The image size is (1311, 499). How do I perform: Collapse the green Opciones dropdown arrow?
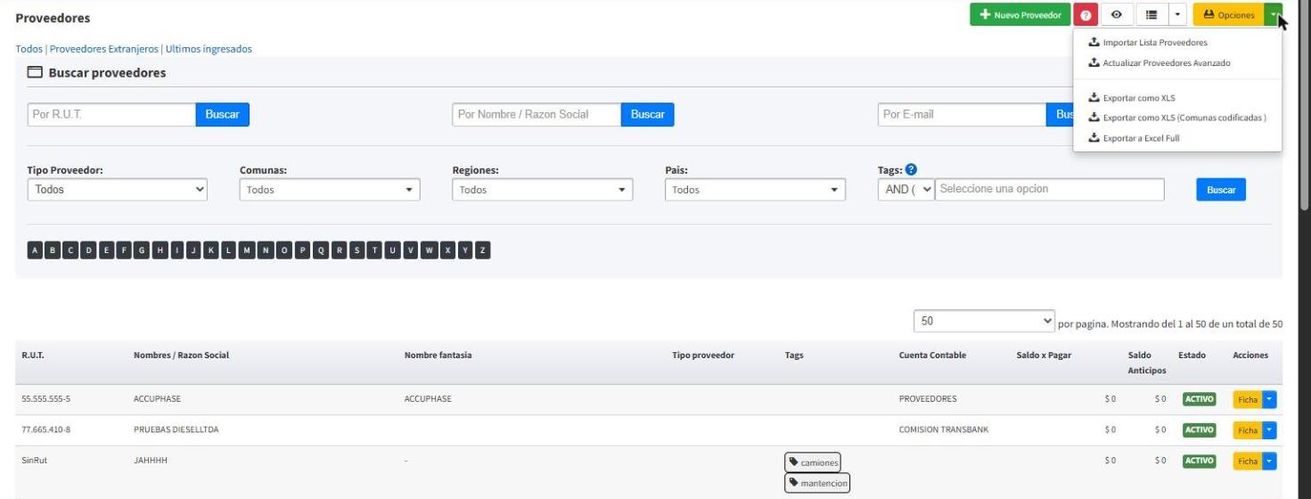1274,15
